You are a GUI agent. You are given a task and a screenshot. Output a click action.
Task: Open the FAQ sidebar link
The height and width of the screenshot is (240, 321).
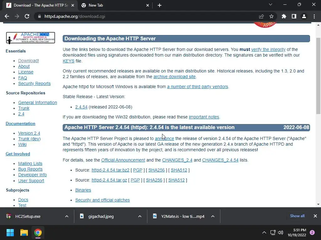pos(23,78)
